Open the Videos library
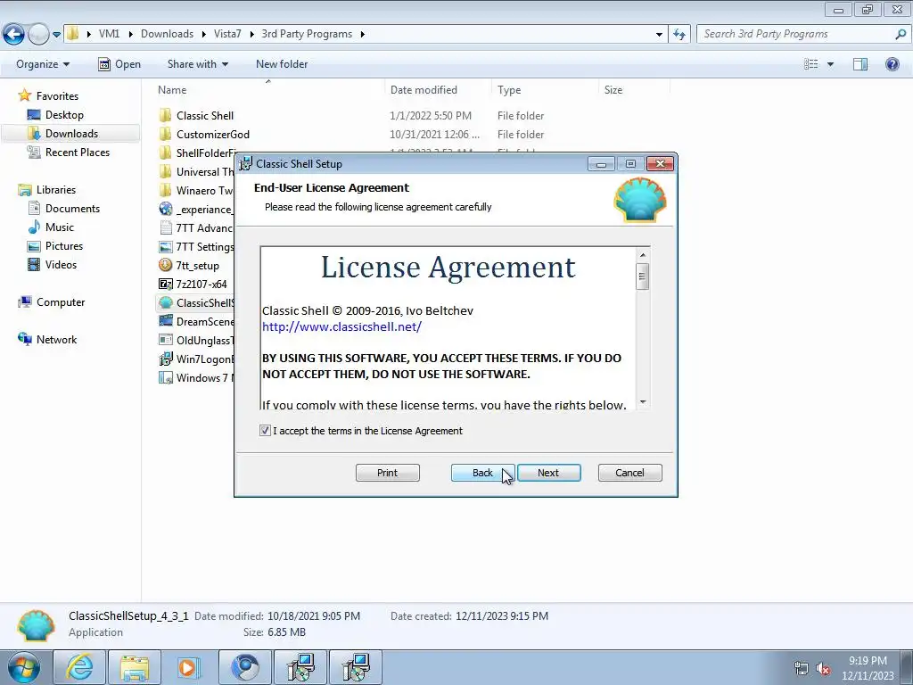 click(61, 264)
